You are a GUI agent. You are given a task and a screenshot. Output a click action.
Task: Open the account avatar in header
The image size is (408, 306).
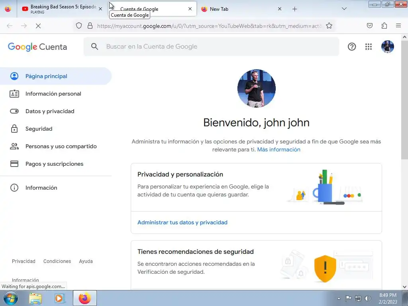(x=387, y=47)
